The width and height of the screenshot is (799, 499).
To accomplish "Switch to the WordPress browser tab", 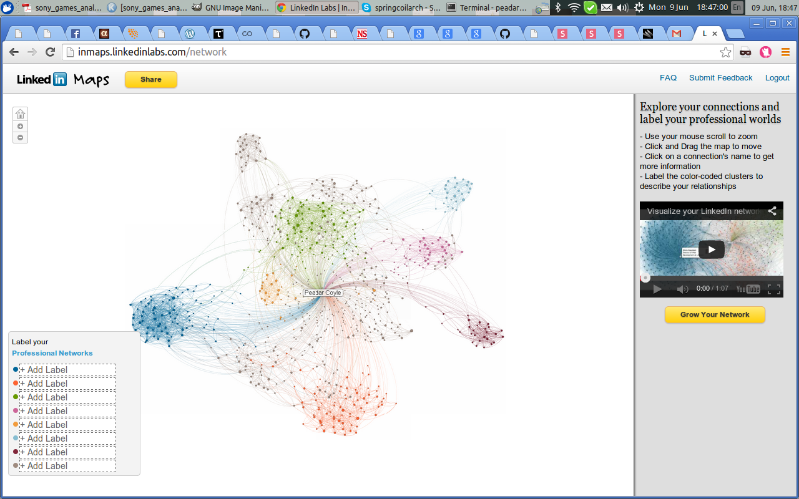I will click(x=190, y=34).
